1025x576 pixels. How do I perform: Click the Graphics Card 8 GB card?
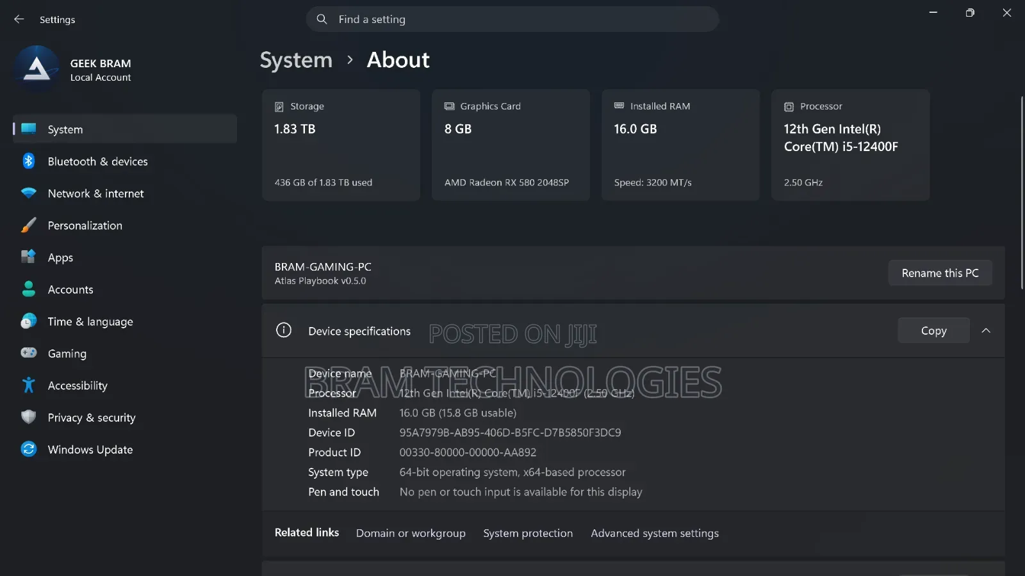click(x=511, y=145)
